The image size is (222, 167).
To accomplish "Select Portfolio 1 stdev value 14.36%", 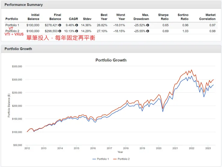I will [x=86, y=25].
